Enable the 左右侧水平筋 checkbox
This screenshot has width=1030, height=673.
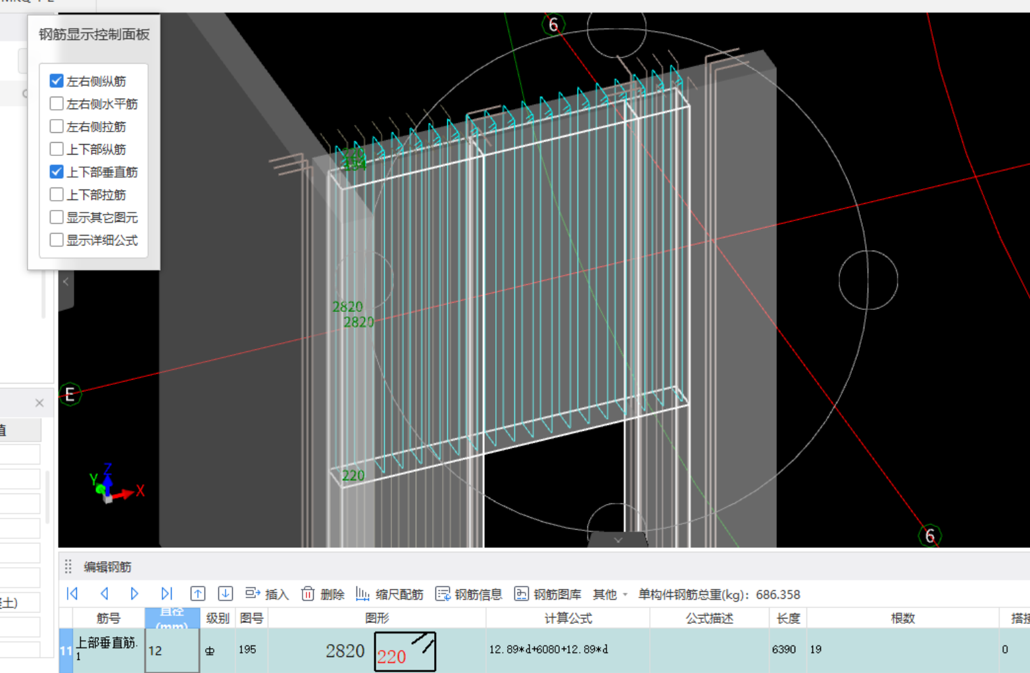[57, 103]
